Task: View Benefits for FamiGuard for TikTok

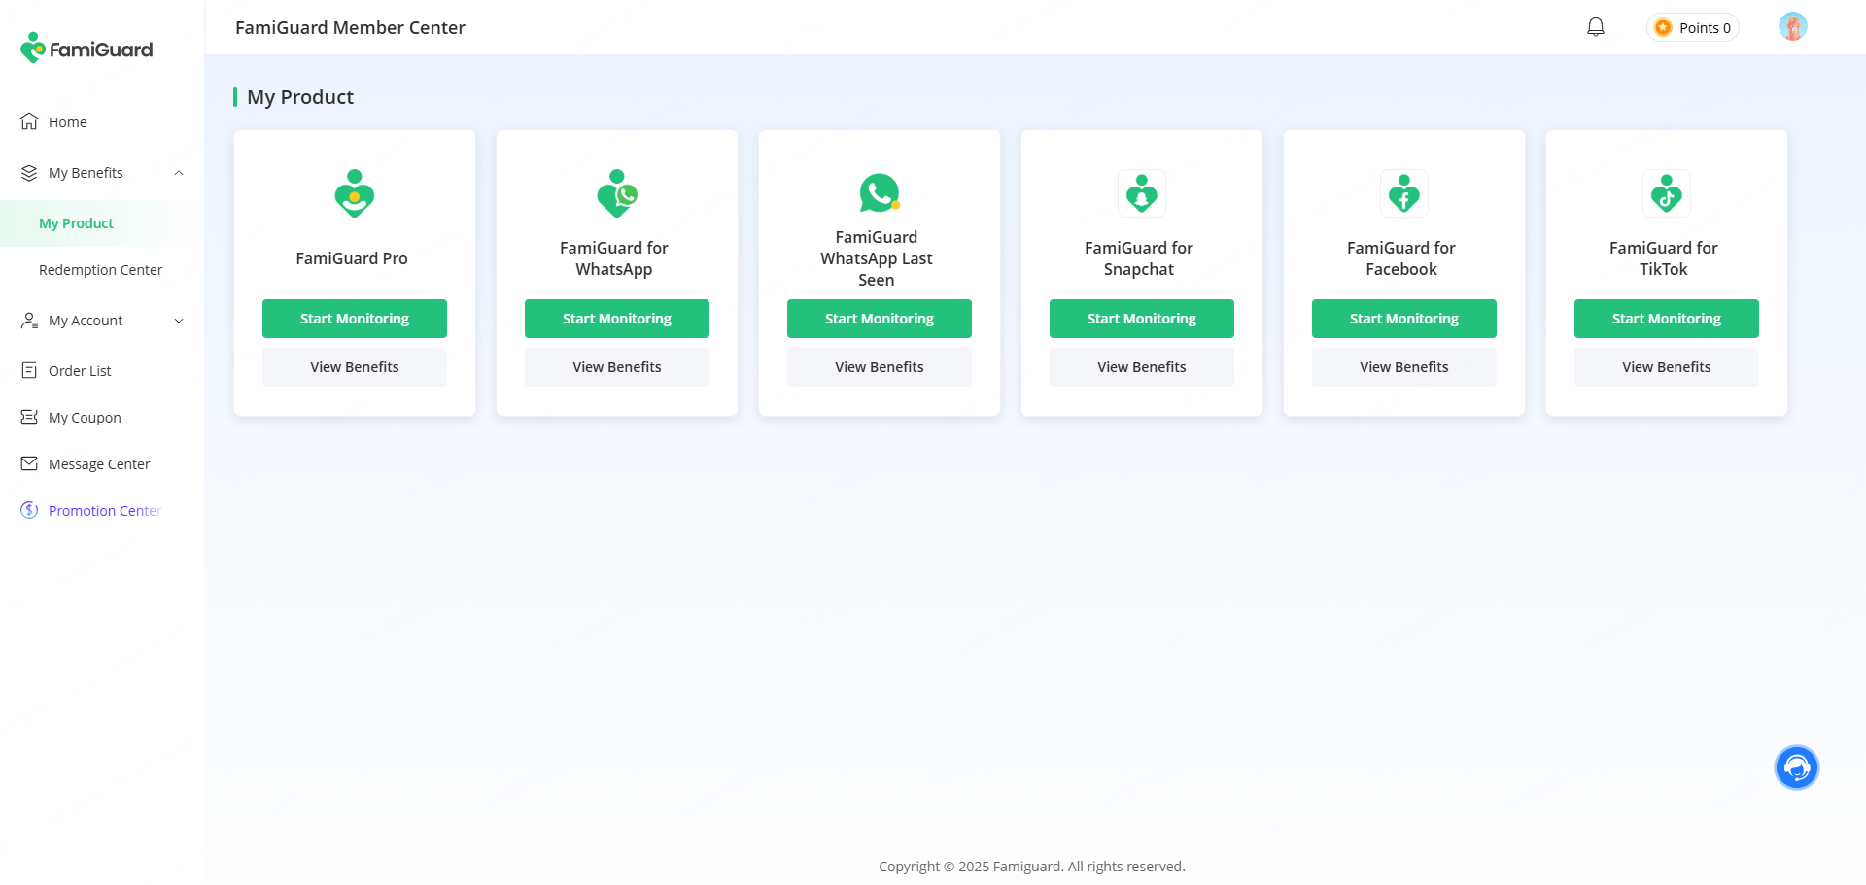Action: coord(1666,367)
